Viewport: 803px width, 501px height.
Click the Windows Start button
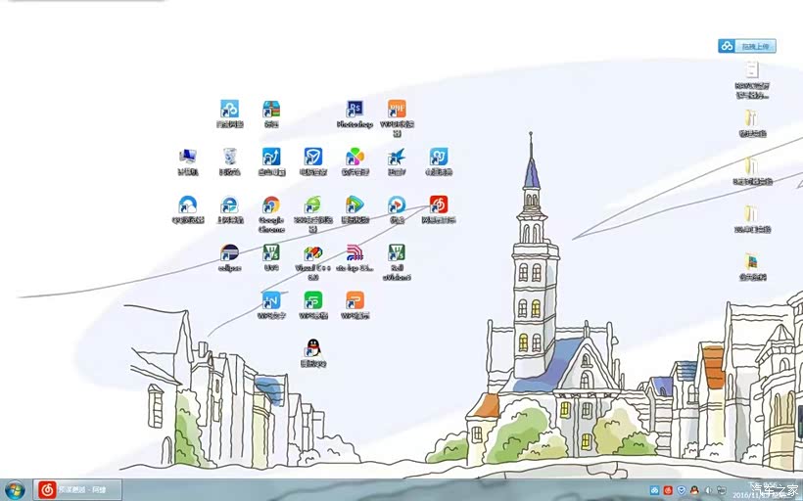[15, 489]
